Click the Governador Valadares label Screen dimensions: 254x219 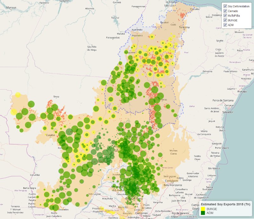click(x=193, y=175)
